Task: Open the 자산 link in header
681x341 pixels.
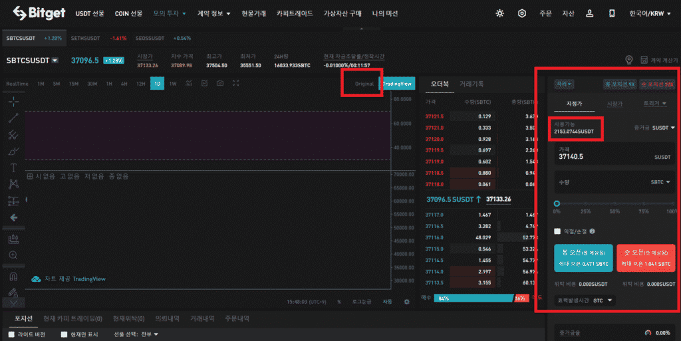Action: click(x=568, y=13)
